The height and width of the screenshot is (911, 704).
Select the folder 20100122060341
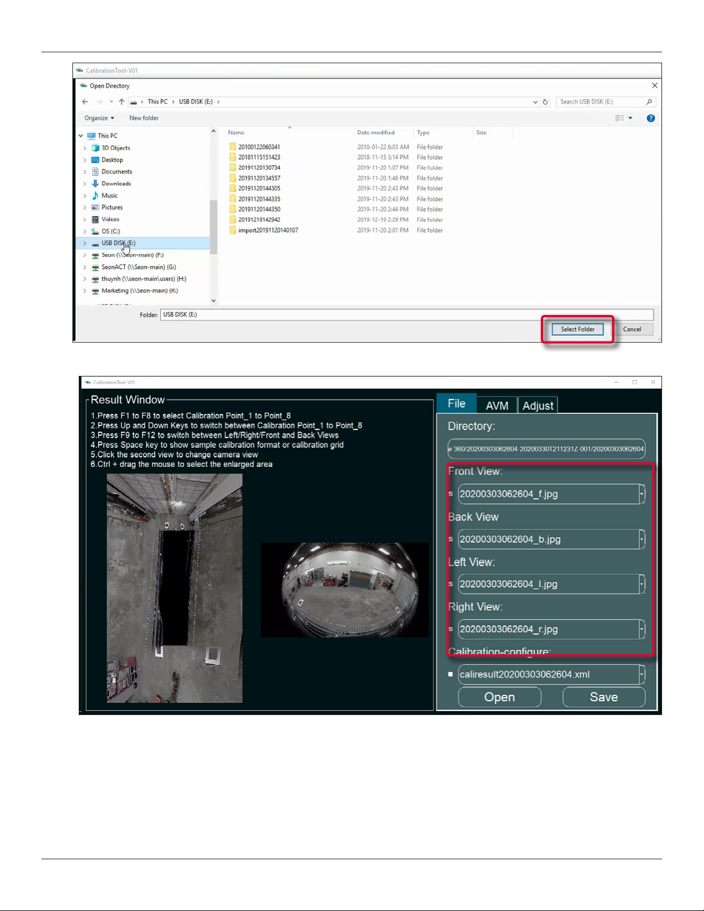pyautogui.click(x=259, y=147)
